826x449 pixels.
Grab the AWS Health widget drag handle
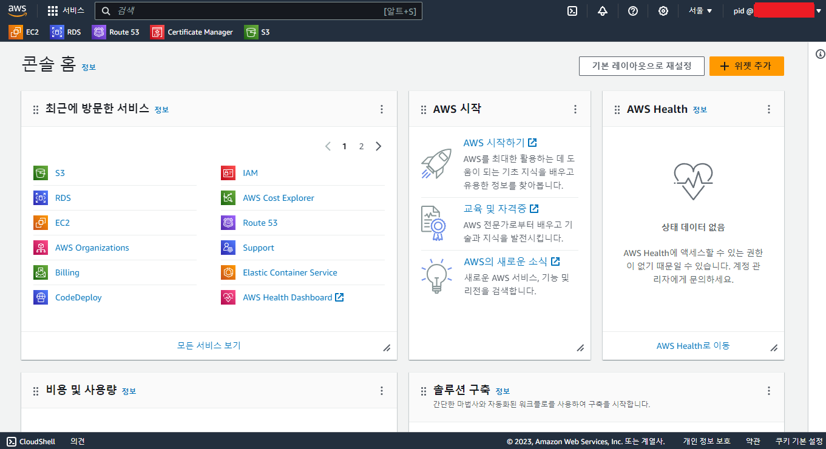617,109
